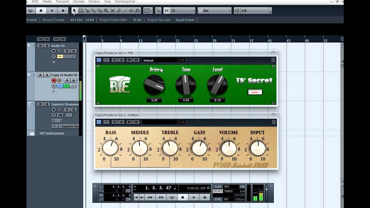The width and height of the screenshot is (370, 208).
Task: Select the Play speaker tool
Action: pos(132,11)
